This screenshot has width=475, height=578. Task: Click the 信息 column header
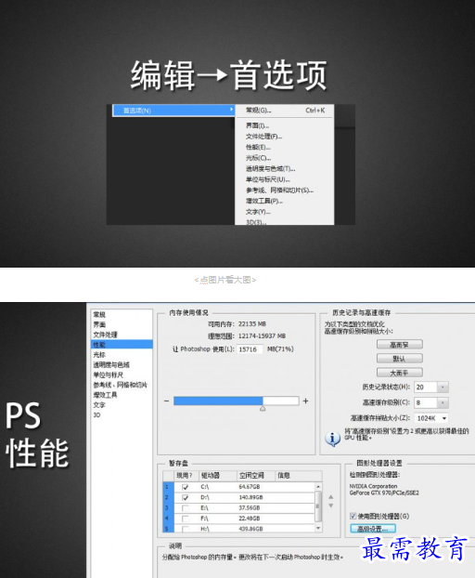tap(299, 476)
